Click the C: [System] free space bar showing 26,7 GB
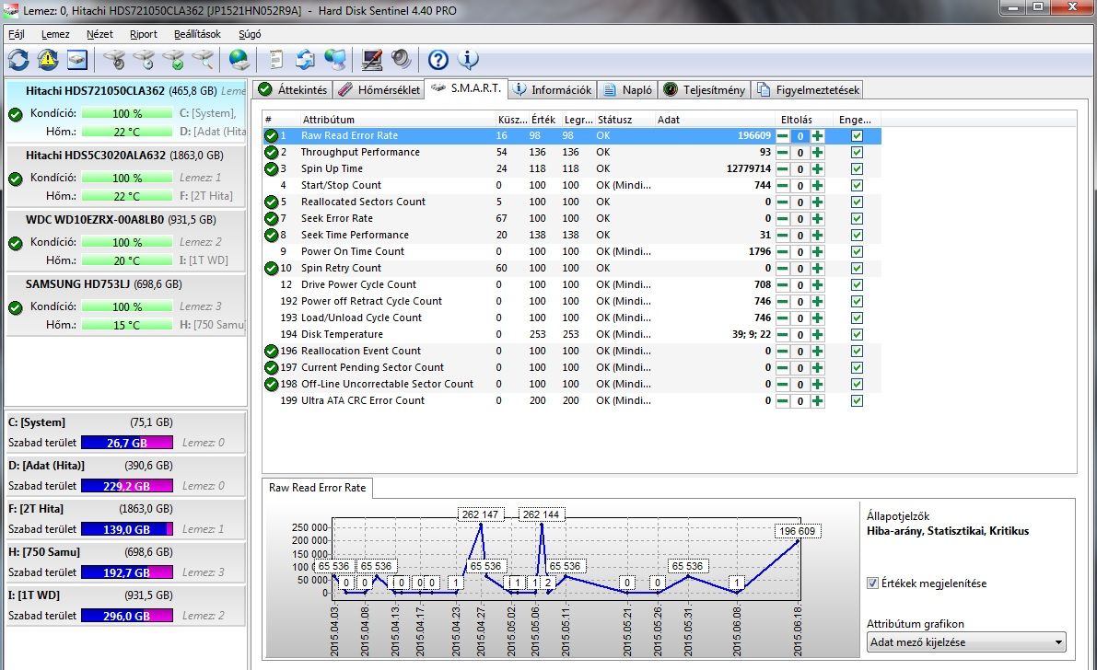The height and width of the screenshot is (670, 1097). coord(126,443)
